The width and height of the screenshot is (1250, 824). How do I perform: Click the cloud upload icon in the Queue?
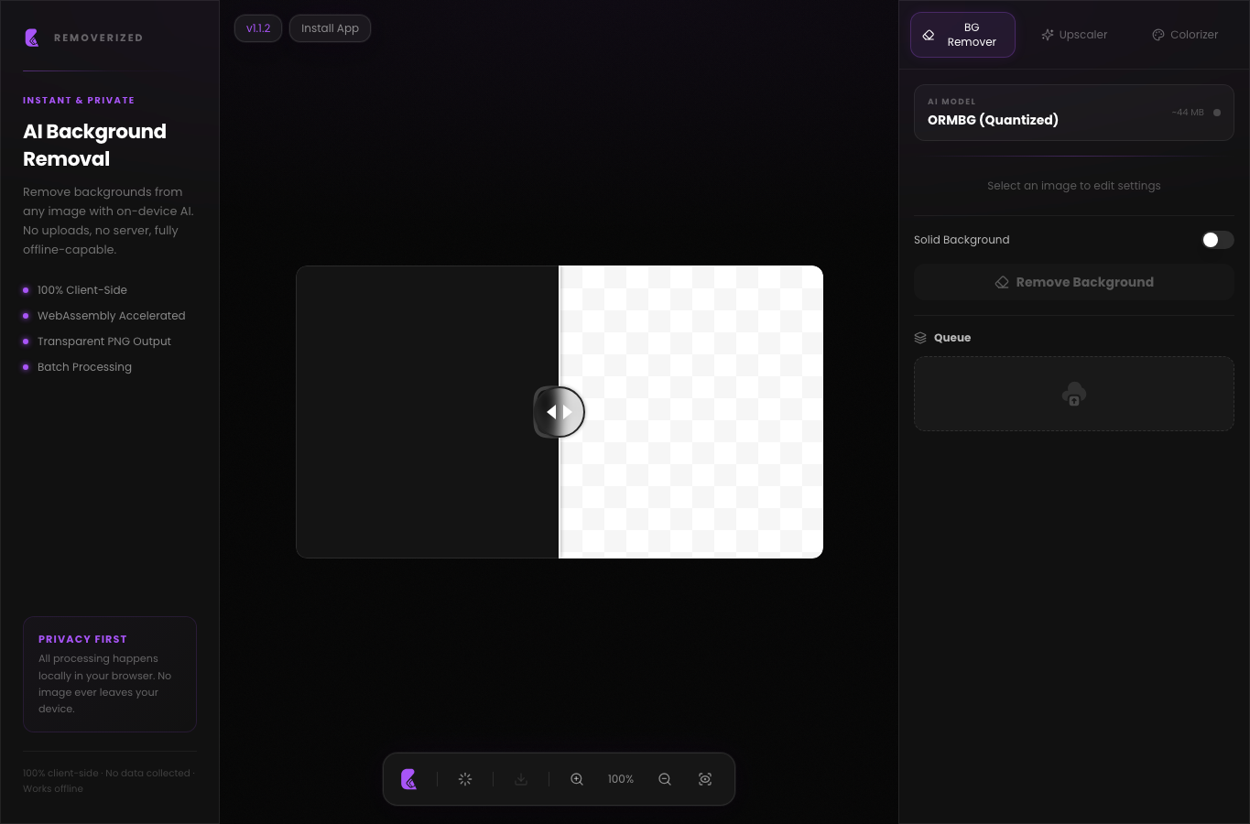tap(1074, 394)
